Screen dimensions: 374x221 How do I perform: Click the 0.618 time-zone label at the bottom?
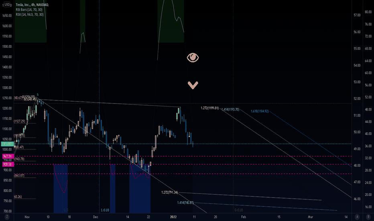pos(238,210)
